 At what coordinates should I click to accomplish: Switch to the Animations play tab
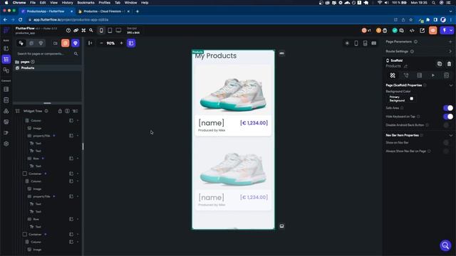(x=433, y=75)
